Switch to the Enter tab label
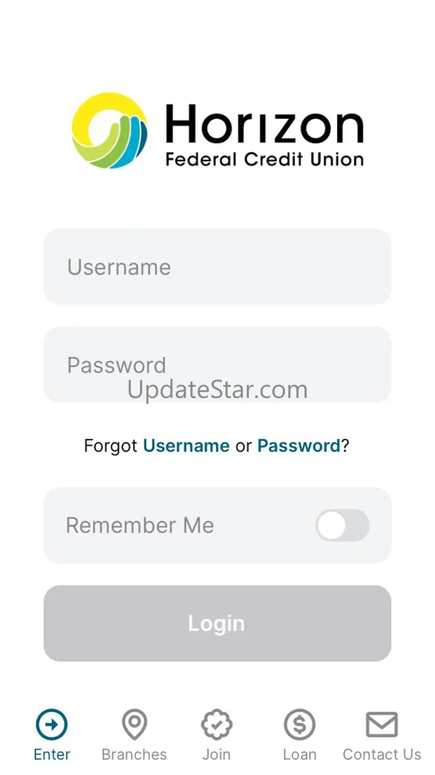This screenshot has width=435, height=775. click(52, 754)
